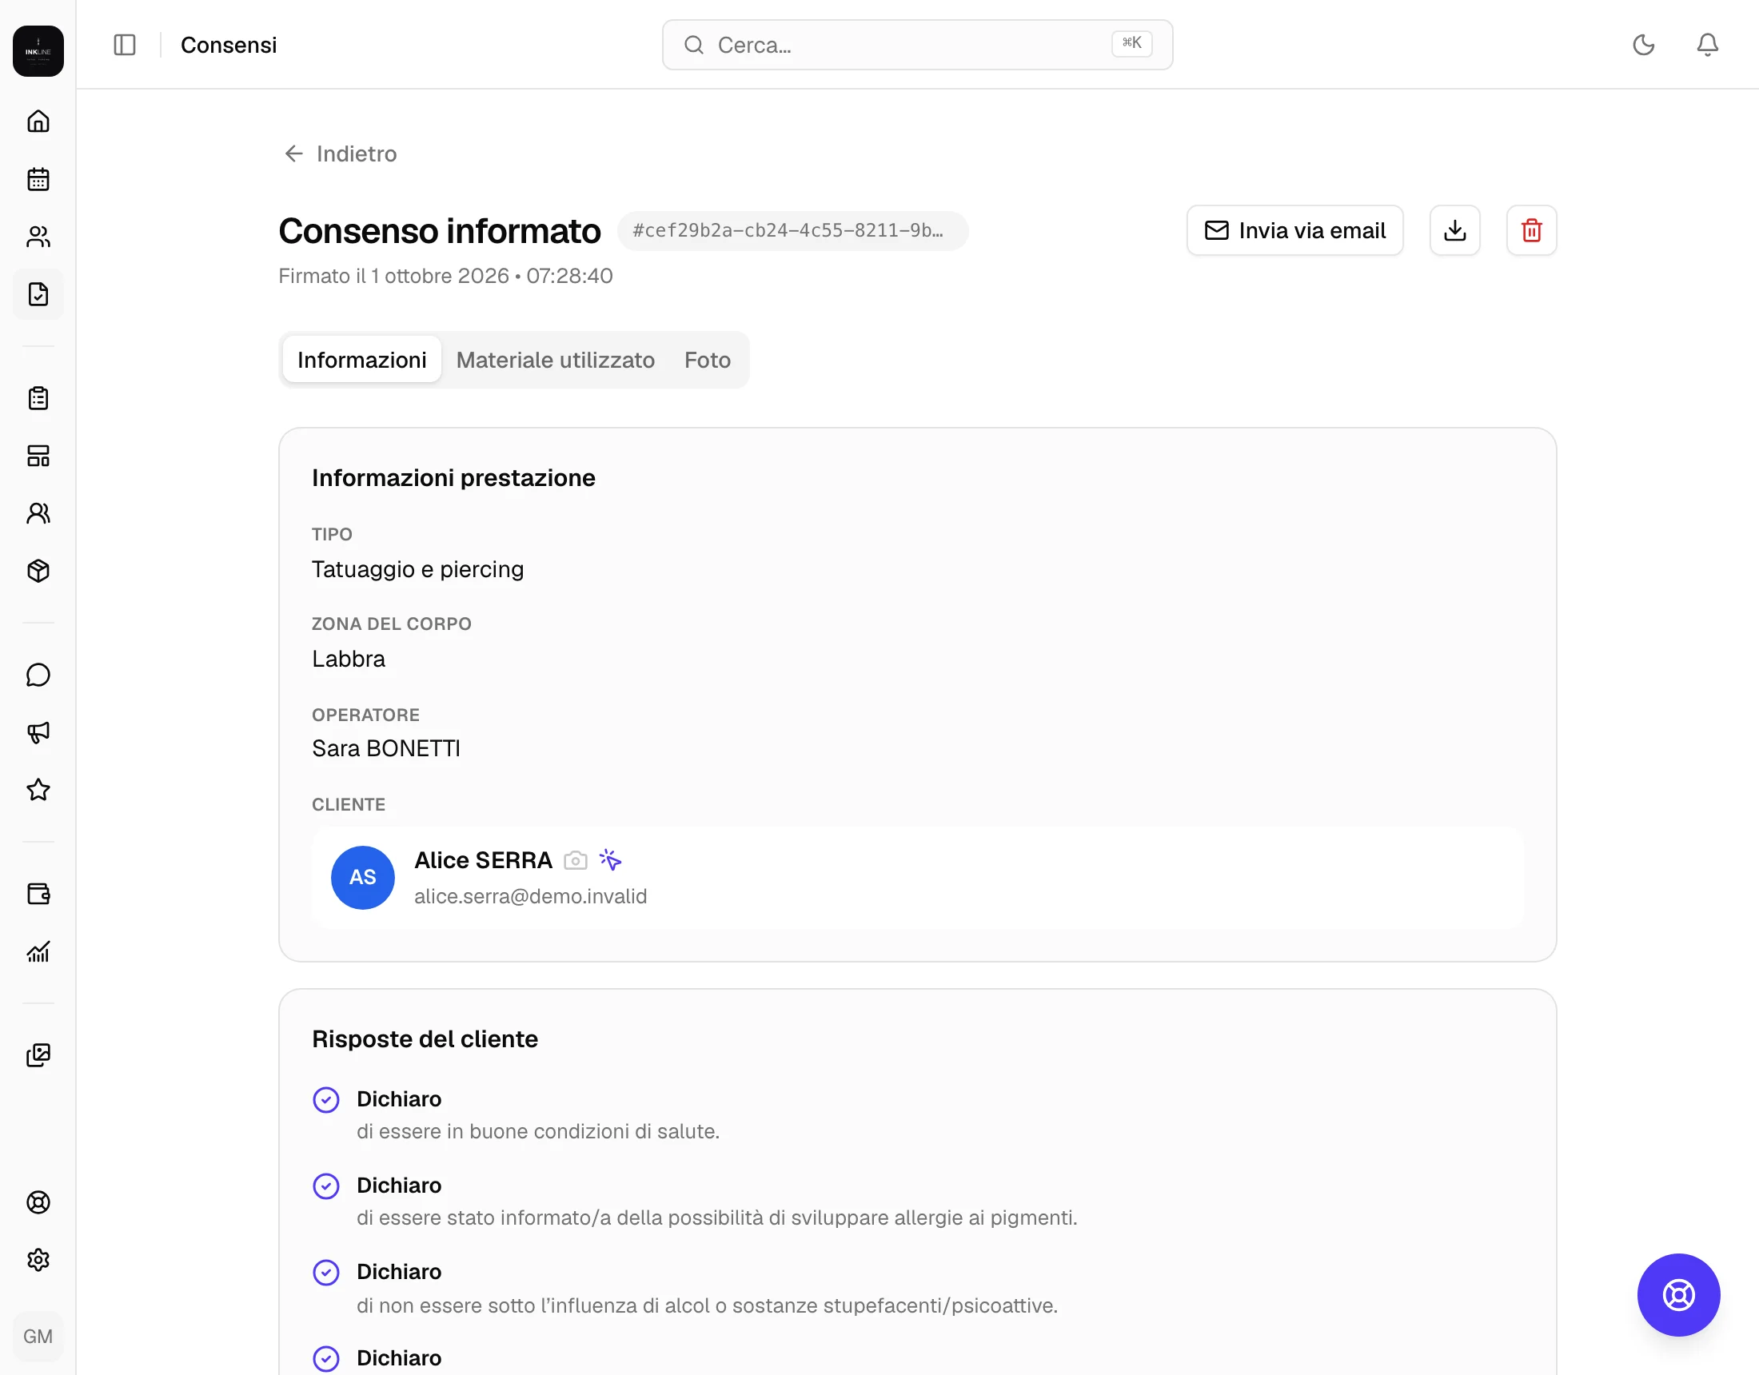Open the calendar icon in sidebar
This screenshot has height=1375, width=1759.
click(x=38, y=179)
